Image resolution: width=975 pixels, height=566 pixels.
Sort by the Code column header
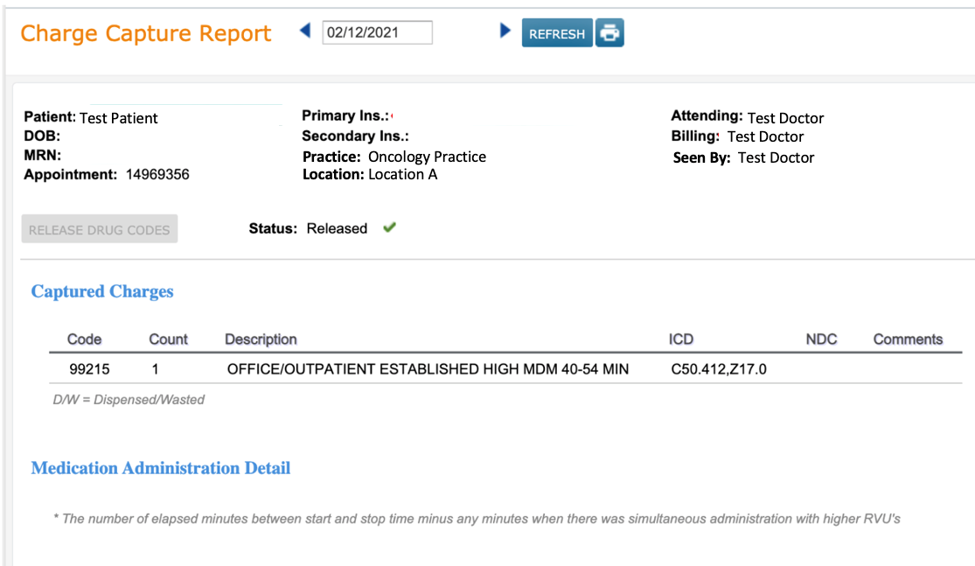tap(85, 339)
